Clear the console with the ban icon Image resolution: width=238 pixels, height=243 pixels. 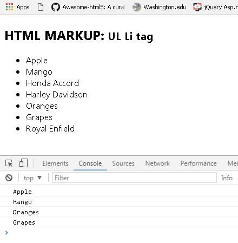point(9,178)
